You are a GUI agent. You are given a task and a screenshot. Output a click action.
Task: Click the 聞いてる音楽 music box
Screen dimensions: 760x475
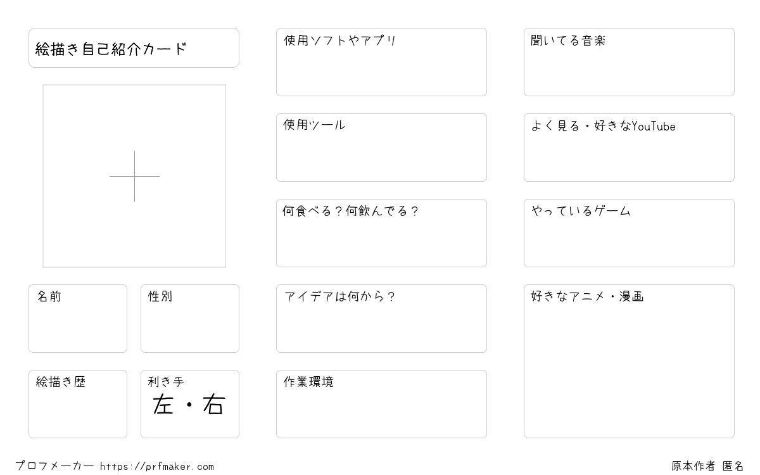(x=629, y=62)
